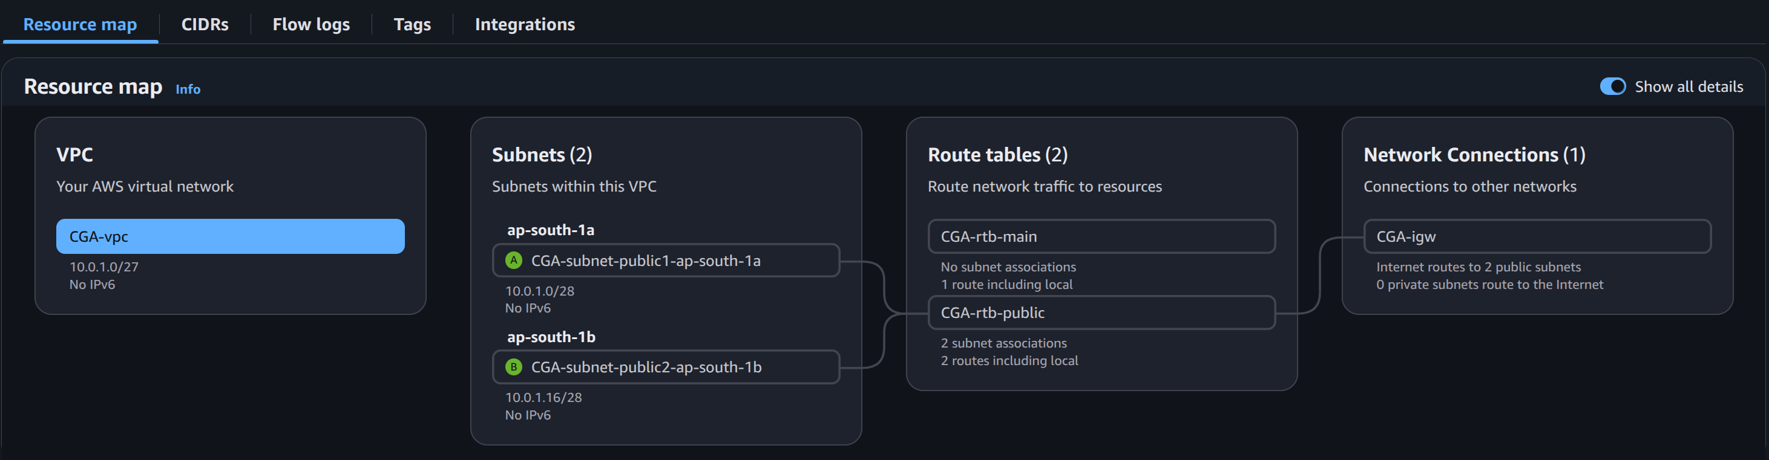
Task: Open the Resource map tab
Action: click(x=79, y=24)
